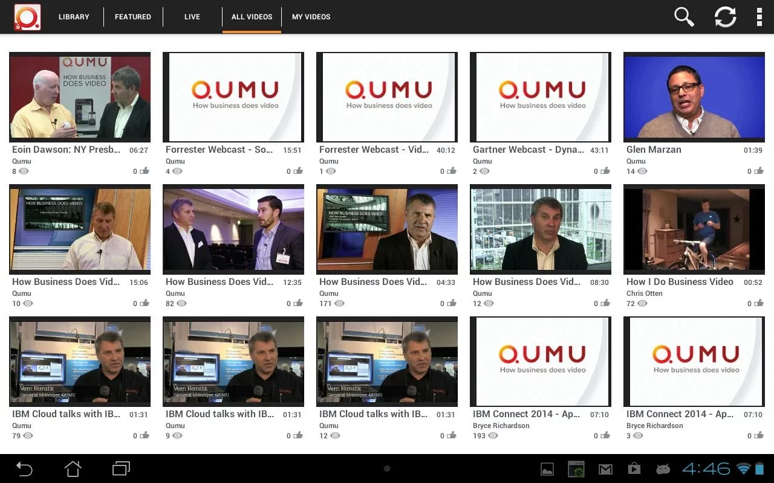
Task: Click the duration '08:30'
Action: tap(599, 283)
